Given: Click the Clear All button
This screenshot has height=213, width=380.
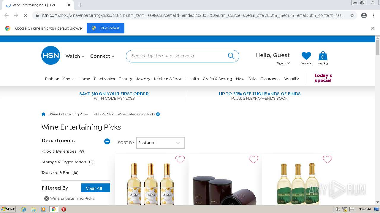Looking at the screenshot, I should [96, 188].
